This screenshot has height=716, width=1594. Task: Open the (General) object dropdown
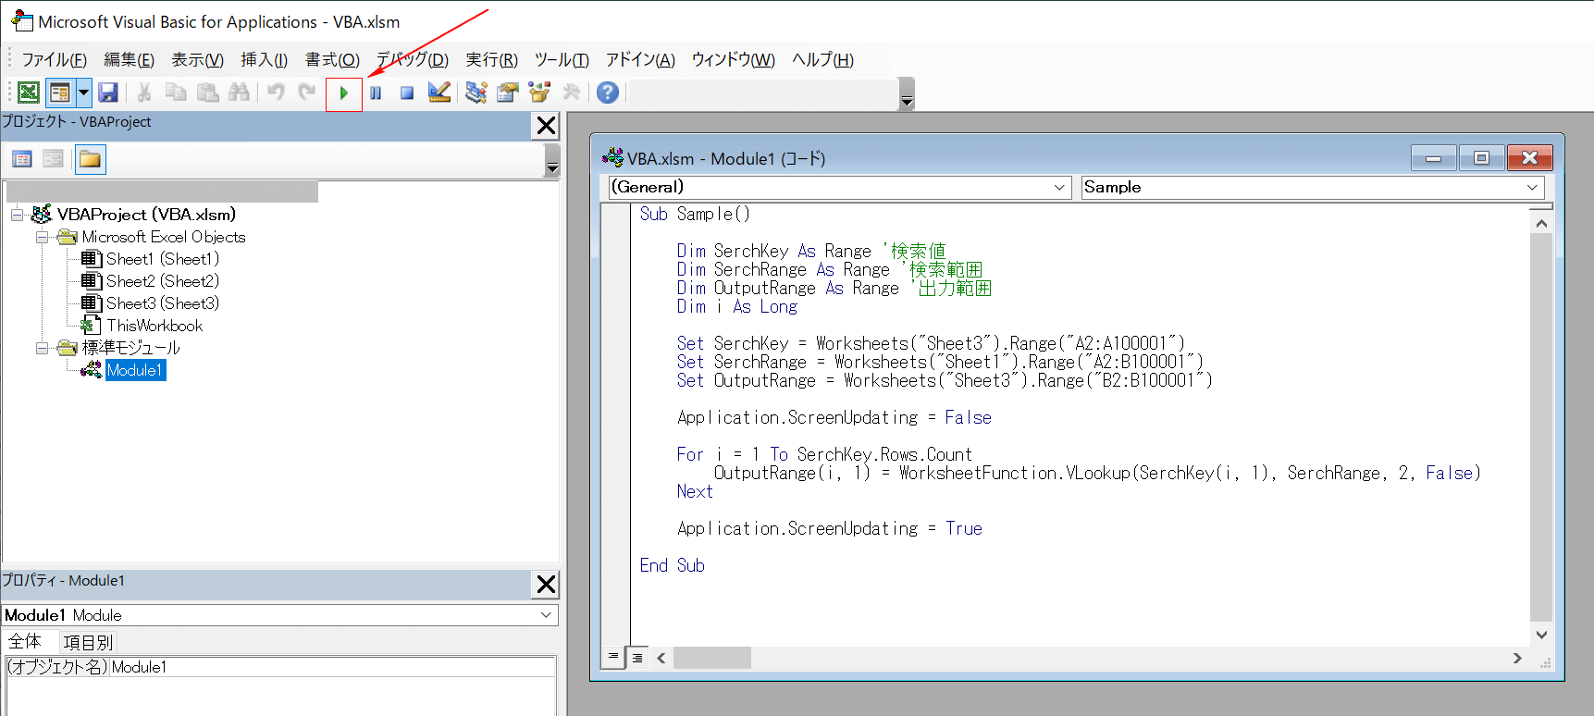pos(1059,188)
